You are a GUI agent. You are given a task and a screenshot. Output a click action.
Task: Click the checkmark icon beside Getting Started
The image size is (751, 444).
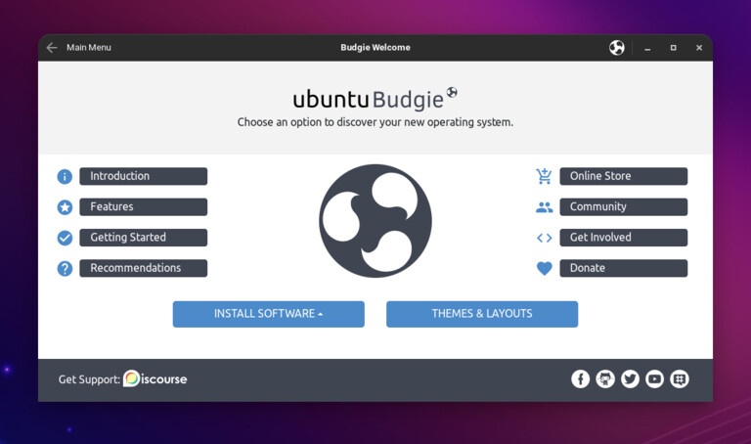(65, 238)
